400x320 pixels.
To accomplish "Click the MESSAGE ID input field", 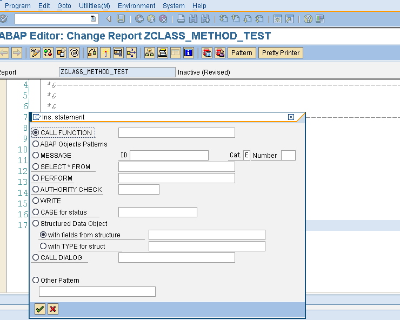I will [169, 155].
